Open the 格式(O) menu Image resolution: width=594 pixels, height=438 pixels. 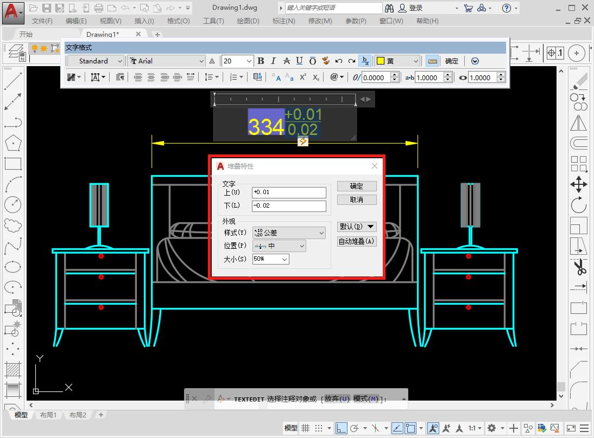(x=178, y=21)
